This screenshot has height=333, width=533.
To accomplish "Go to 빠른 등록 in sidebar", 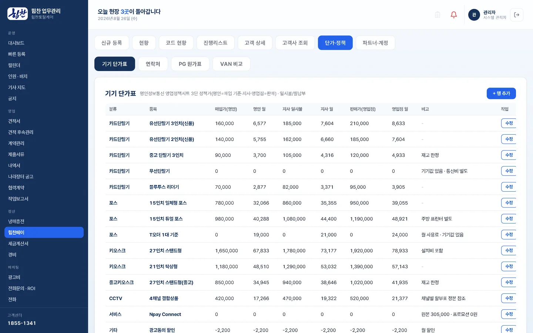I will [x=44, y=54].
